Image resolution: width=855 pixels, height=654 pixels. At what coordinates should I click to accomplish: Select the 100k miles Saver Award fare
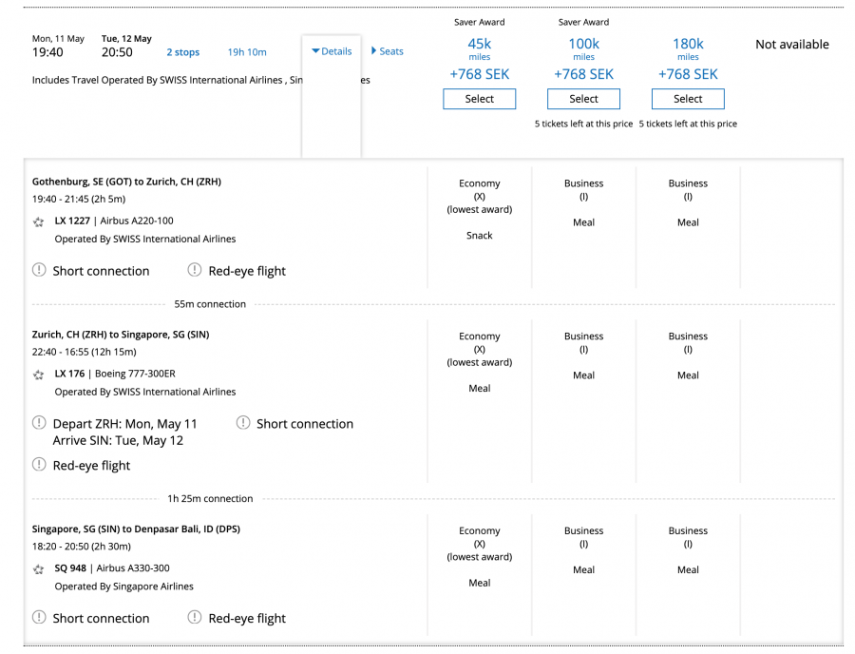pyautogui.click(x=583, y=98)
